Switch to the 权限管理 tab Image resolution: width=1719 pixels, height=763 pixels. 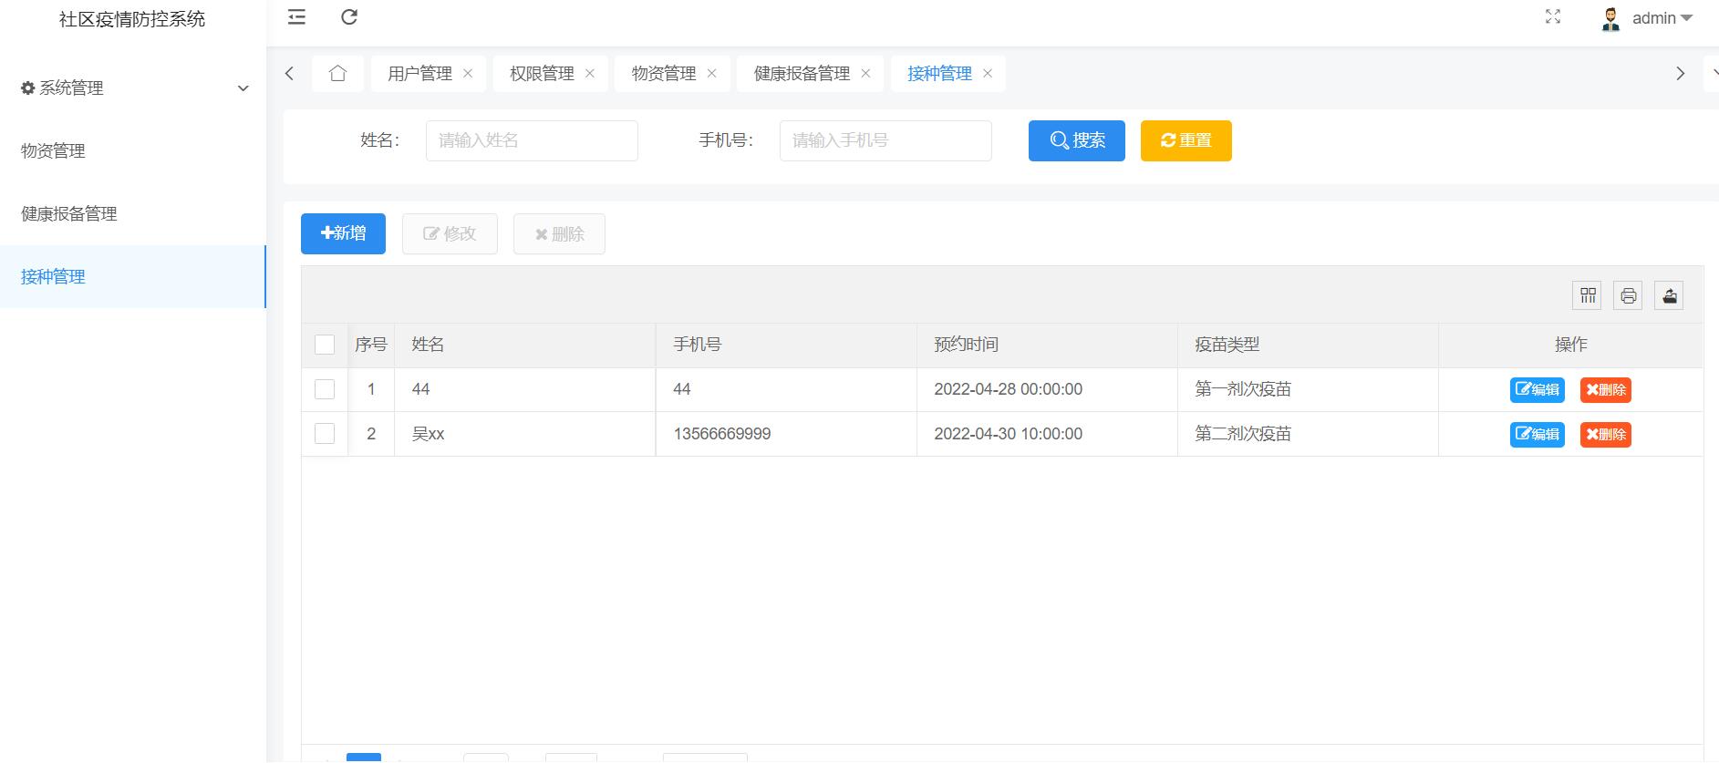pos(542,74)
